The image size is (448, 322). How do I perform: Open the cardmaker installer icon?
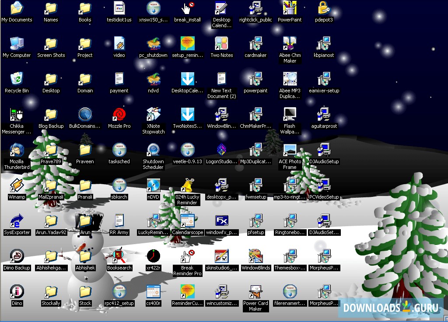tap(255, 43)
